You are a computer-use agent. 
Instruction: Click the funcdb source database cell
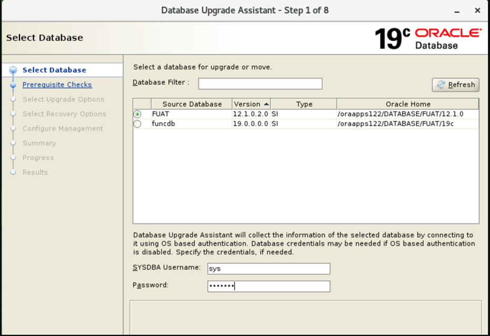click(192, 124)
